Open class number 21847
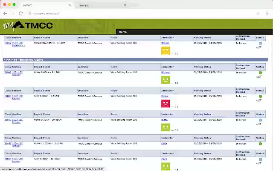273x171 pixels. [8, 120]
